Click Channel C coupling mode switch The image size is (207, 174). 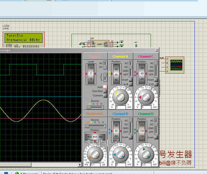[156, 69]
